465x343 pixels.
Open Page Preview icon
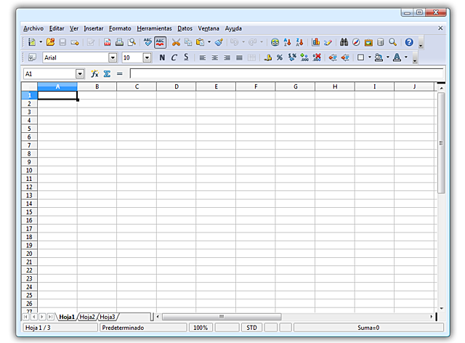point(132,42)
